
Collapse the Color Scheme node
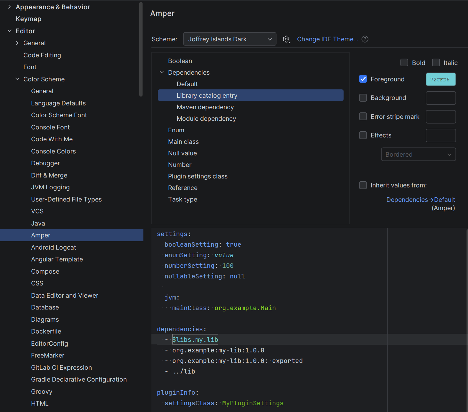[17, 79]
